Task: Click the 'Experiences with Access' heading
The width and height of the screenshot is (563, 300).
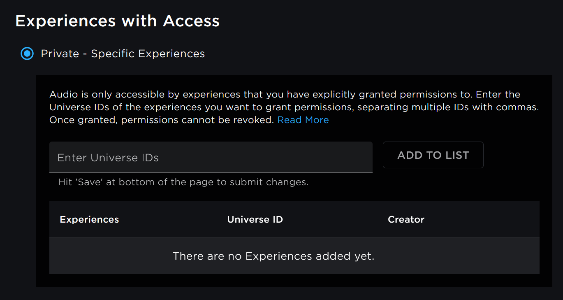Action: click(117, 21)
